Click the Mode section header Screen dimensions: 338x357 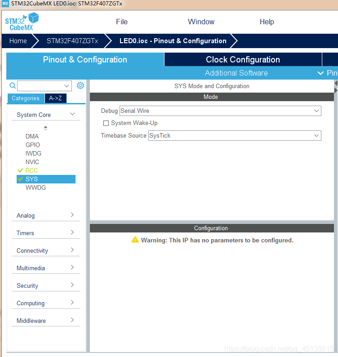click(212, 97)
